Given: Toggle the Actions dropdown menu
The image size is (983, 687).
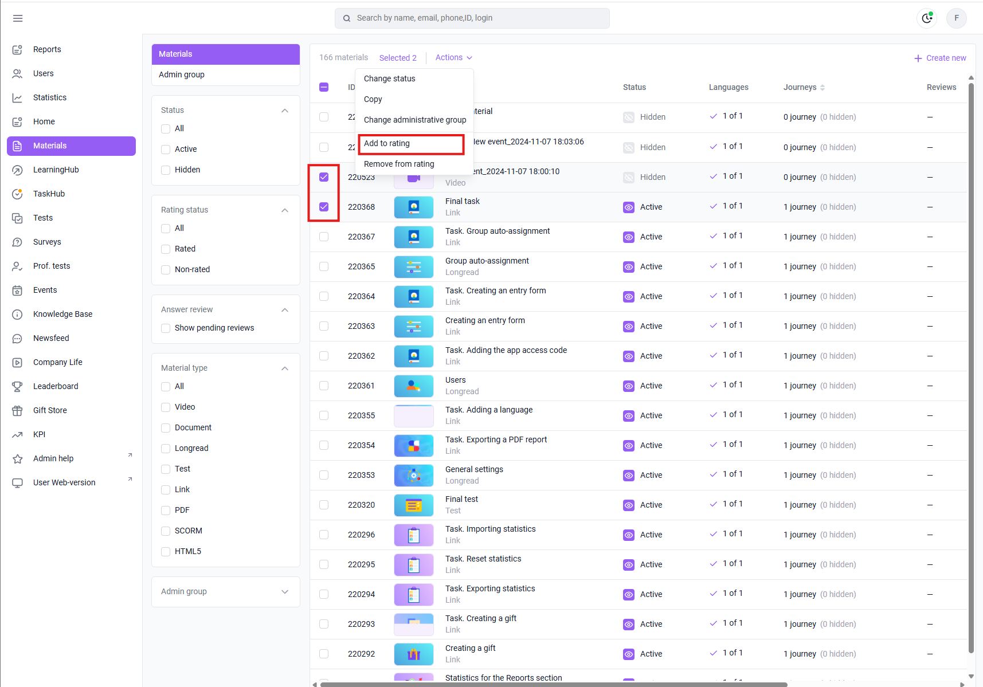Looking at the screenshot, I should click(454, 57).
